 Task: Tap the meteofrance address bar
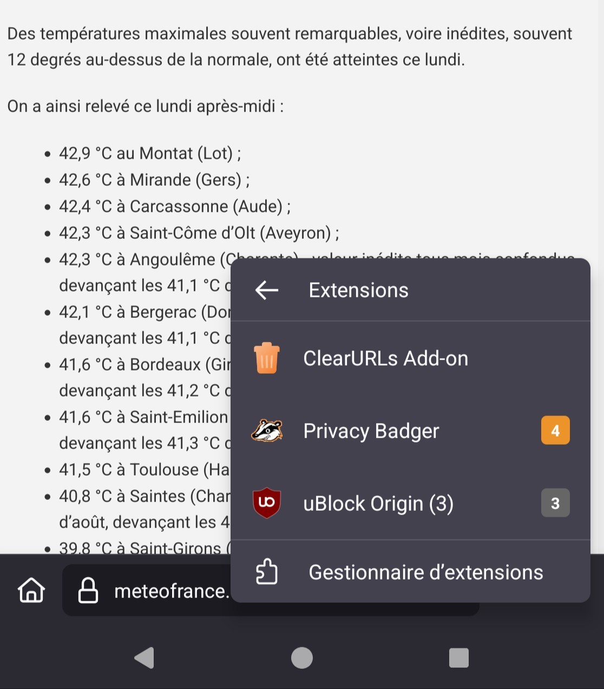point(271,590)
